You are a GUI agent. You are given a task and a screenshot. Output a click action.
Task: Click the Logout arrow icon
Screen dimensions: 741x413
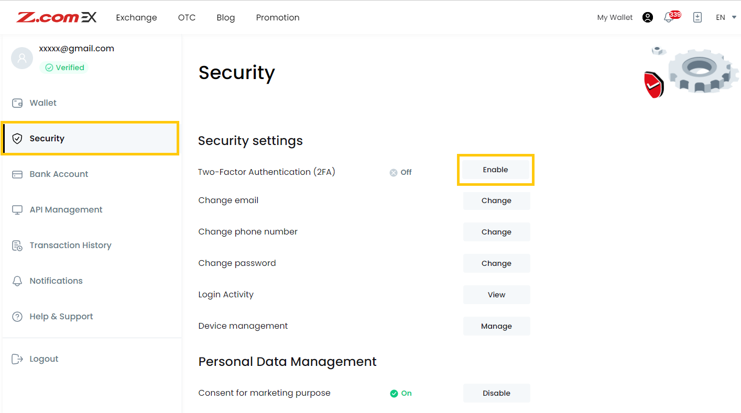coord(17,359)
